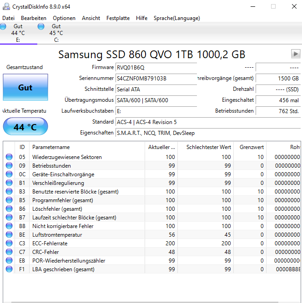302x303 pixels.
Task: Click status orb for Wiederzugewiesene Sektoren
Action: (9, 157)
